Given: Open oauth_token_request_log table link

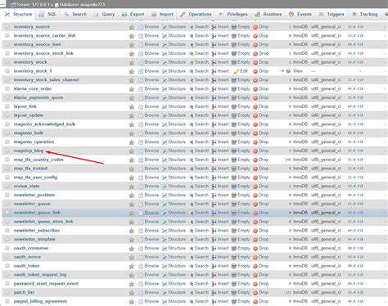Looking at the screenshot, I should tap(40, 275).
